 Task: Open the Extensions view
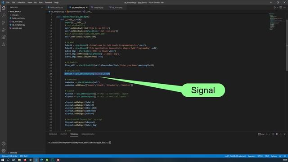[4, 37]
